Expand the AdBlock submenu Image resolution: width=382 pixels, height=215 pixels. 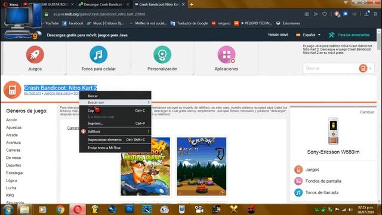[115, 131]
